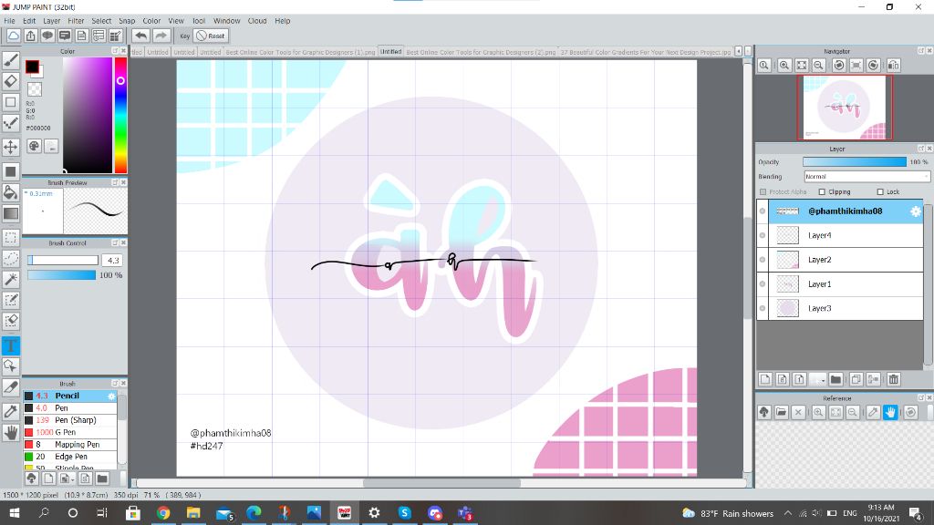
Task: Open the weather widget showing Rain showers
Action: pyautogui.click(x=728, y=513)
